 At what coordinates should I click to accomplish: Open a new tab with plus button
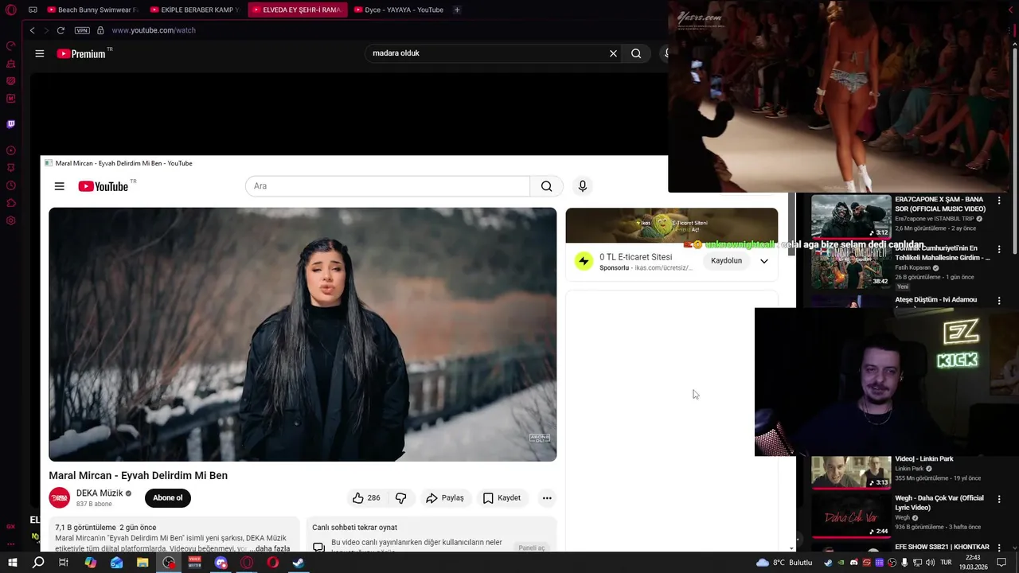(x=457, y=10)
